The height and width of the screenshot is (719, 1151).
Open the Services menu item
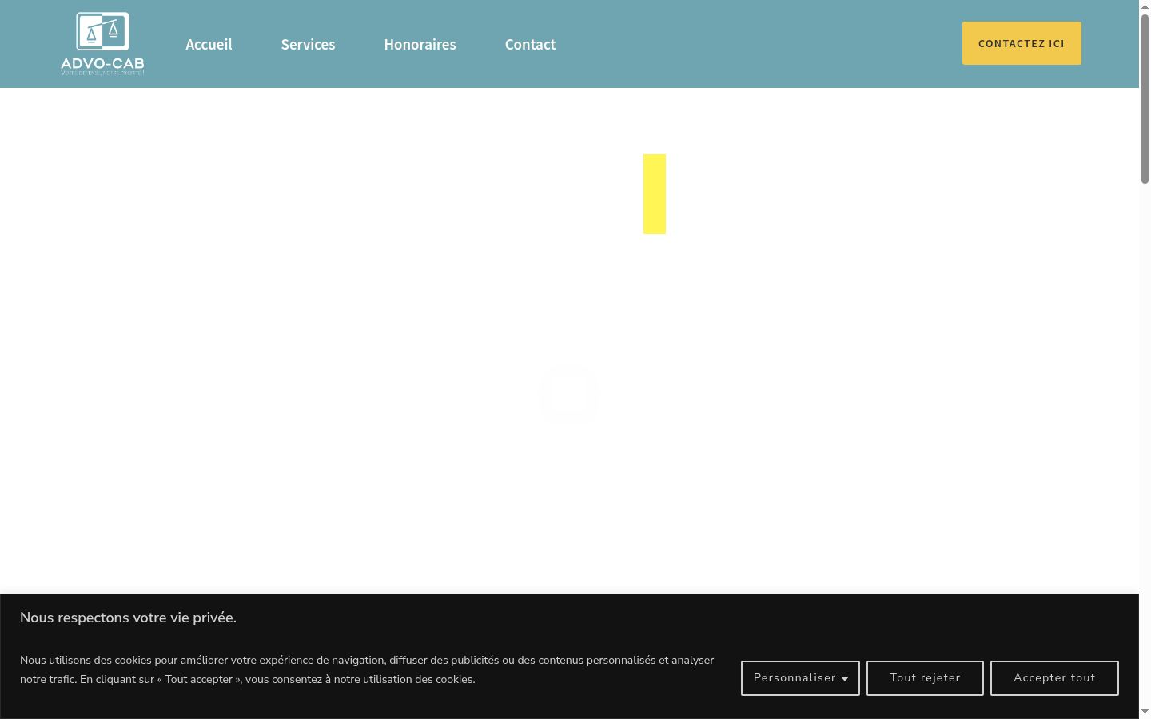[x=308, y=44]
